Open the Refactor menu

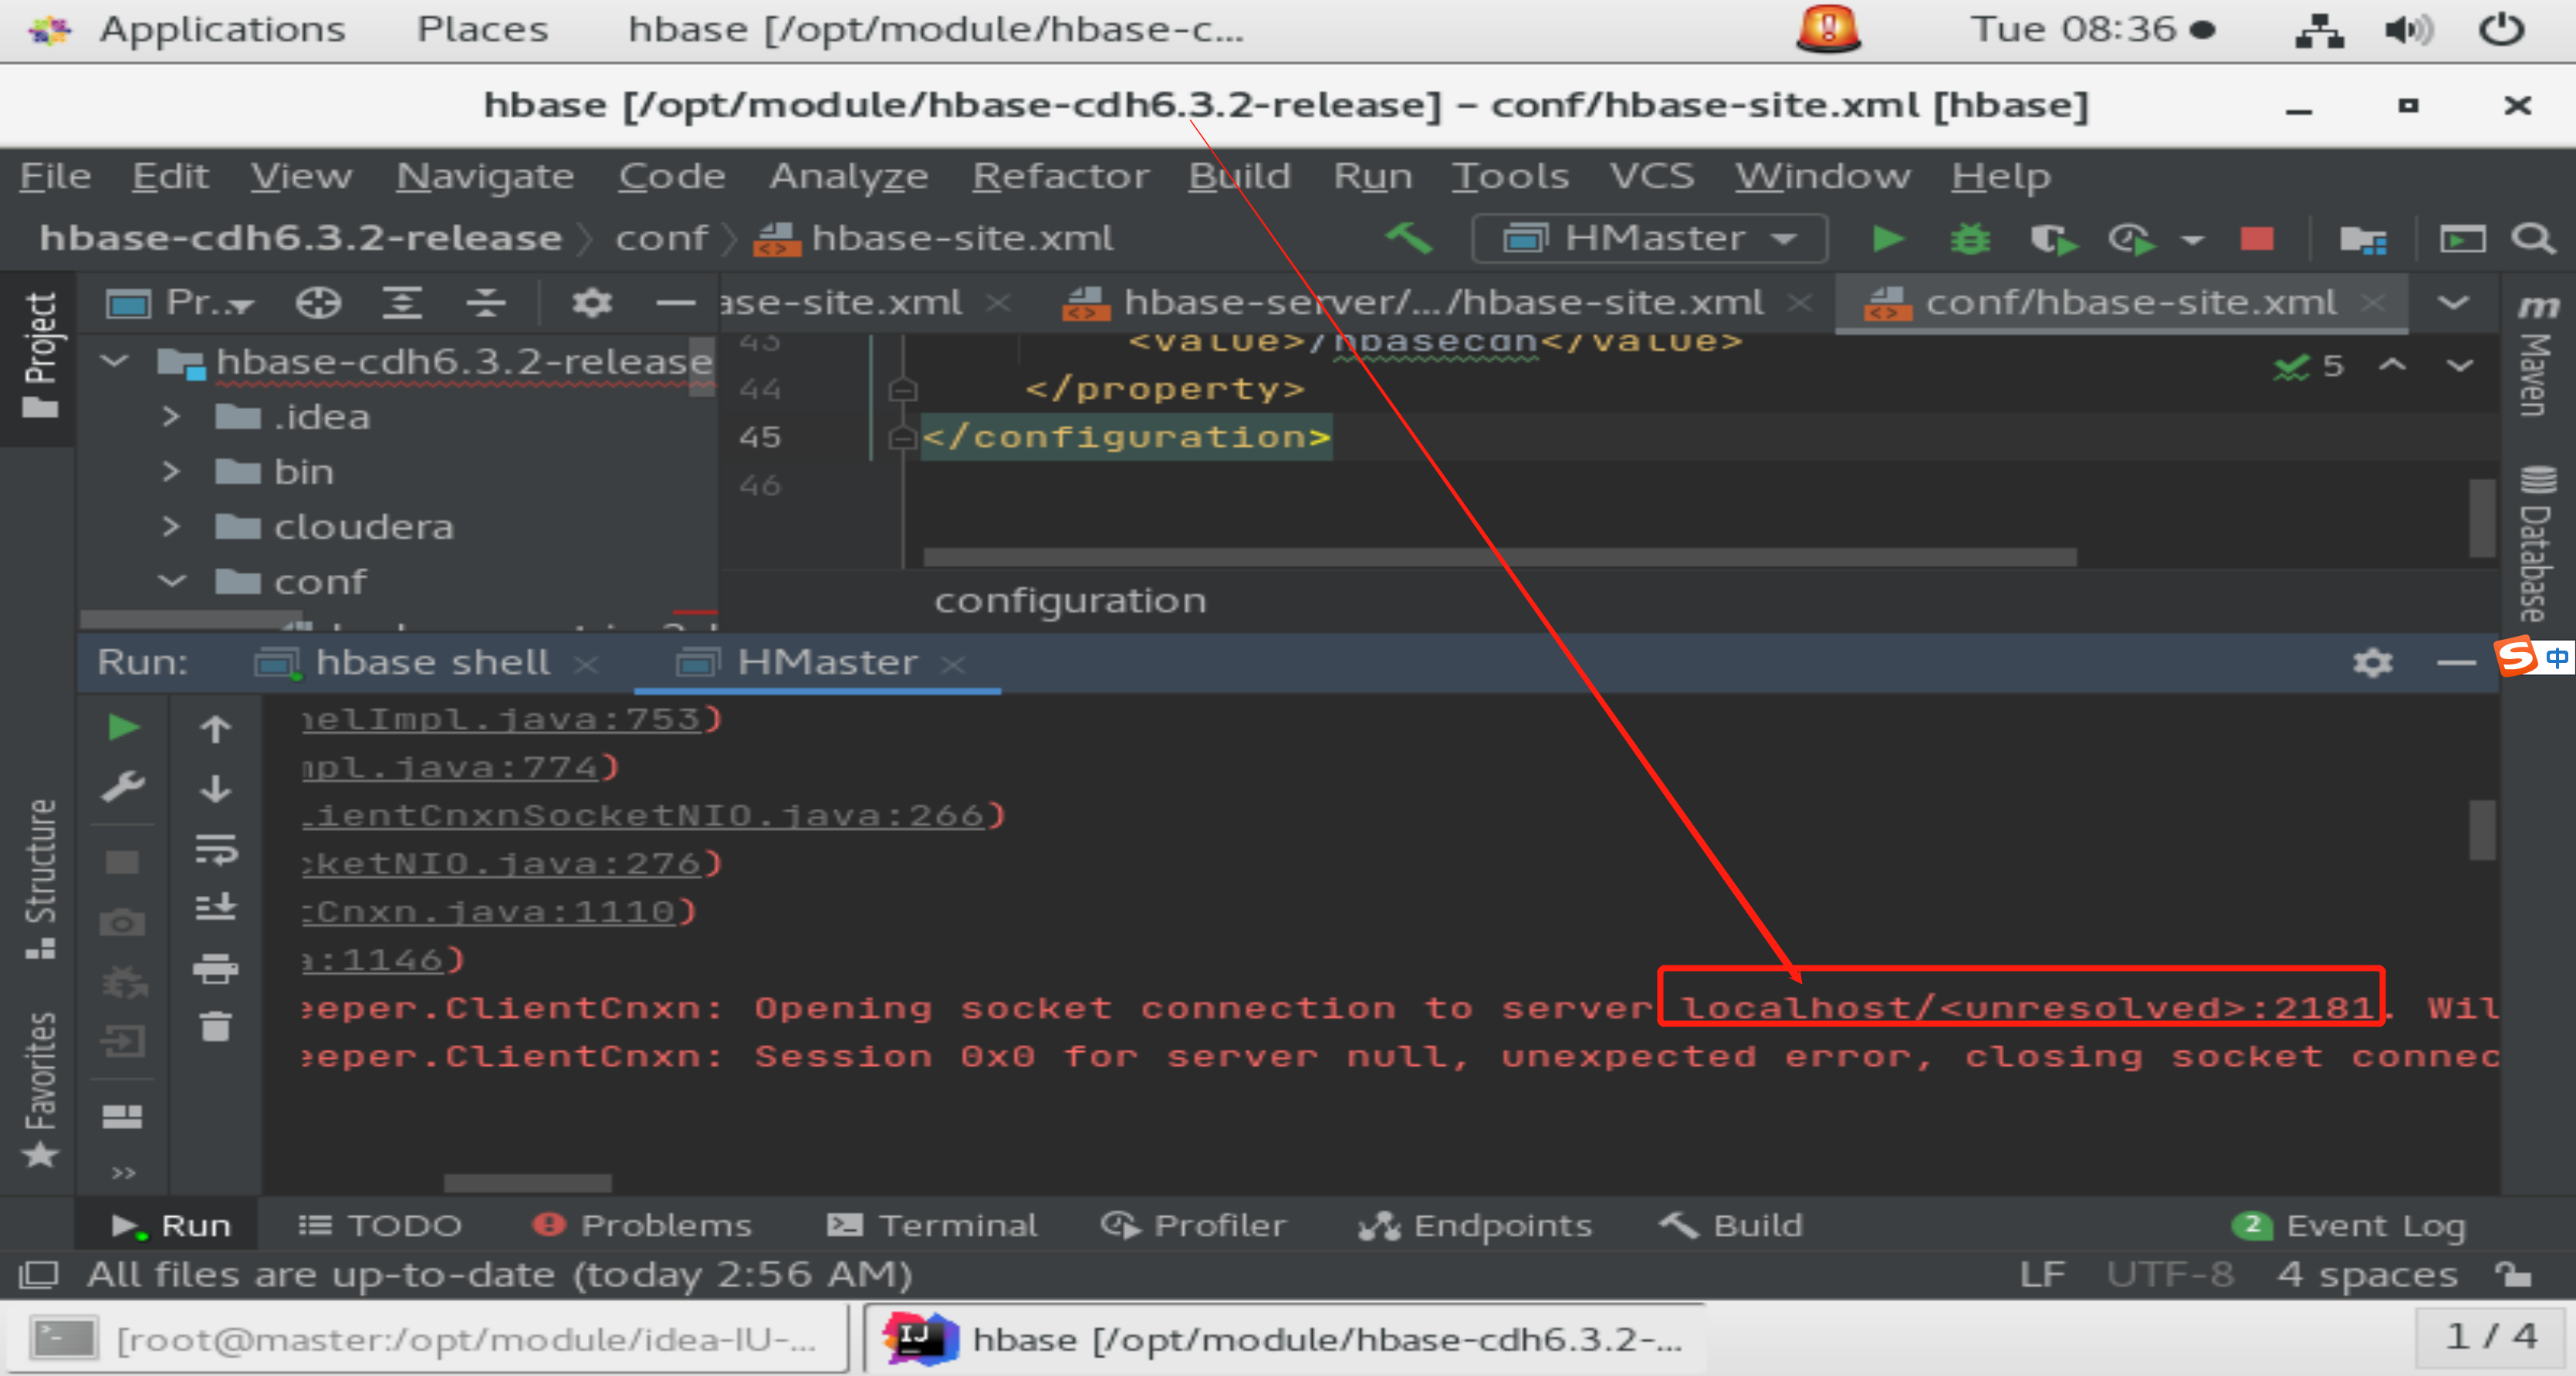click(x=1060, y=177)
